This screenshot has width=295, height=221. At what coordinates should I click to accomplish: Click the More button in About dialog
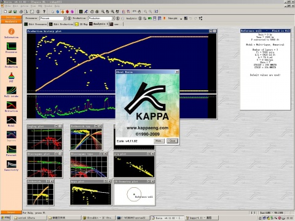point(159,141)
